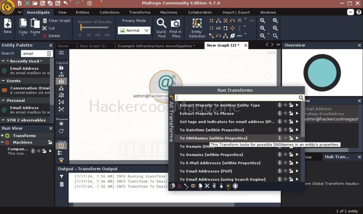Click trash icon in Output panel
This screenshot has width=363, height=214.
62,184
